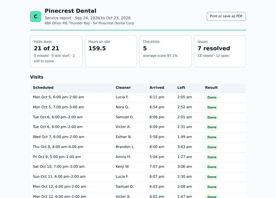Image resolution: width=276 pixels, height=198 pixels.
Task: Click the Scheduled column header
Action: pyautogui.click(x=43, y=87)
